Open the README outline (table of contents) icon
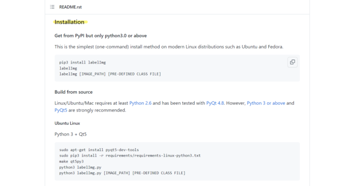 pyautogui.click(x=52, y=7)
